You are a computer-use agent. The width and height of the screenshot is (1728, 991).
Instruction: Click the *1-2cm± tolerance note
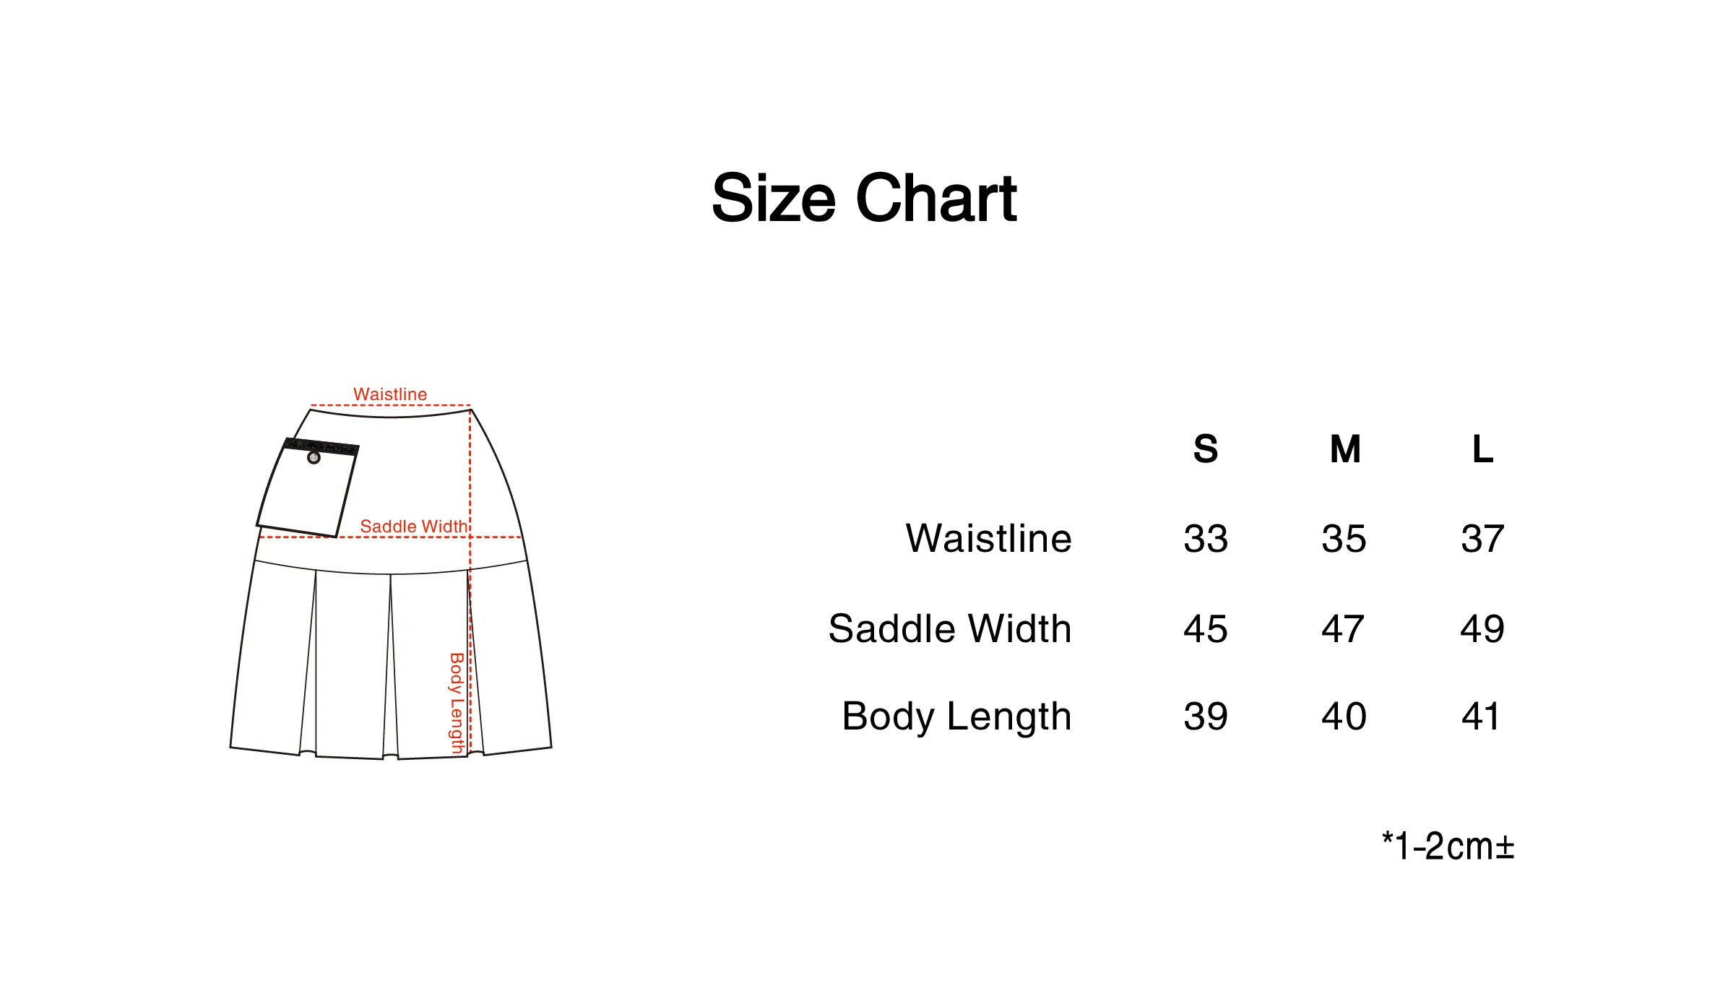pyautogui.click(x=1448, y=846)
